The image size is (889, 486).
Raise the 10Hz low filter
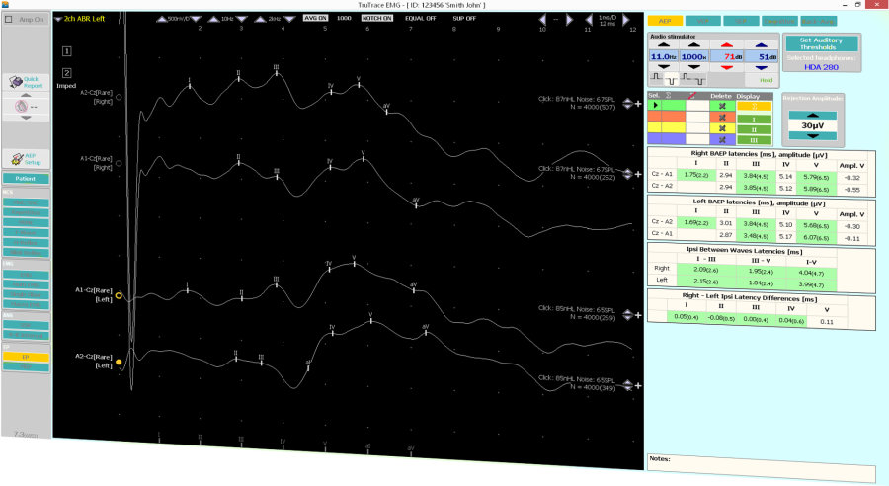(x=213, y=20)
